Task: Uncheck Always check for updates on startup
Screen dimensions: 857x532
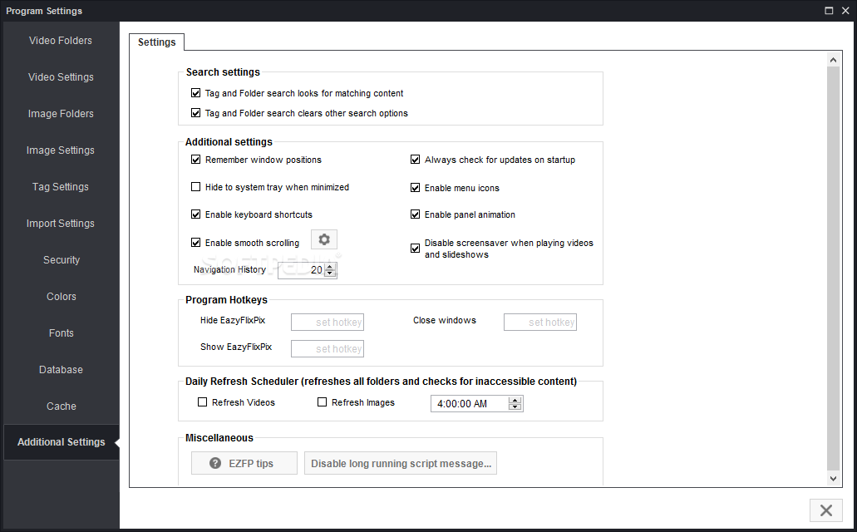Action: 415,160
